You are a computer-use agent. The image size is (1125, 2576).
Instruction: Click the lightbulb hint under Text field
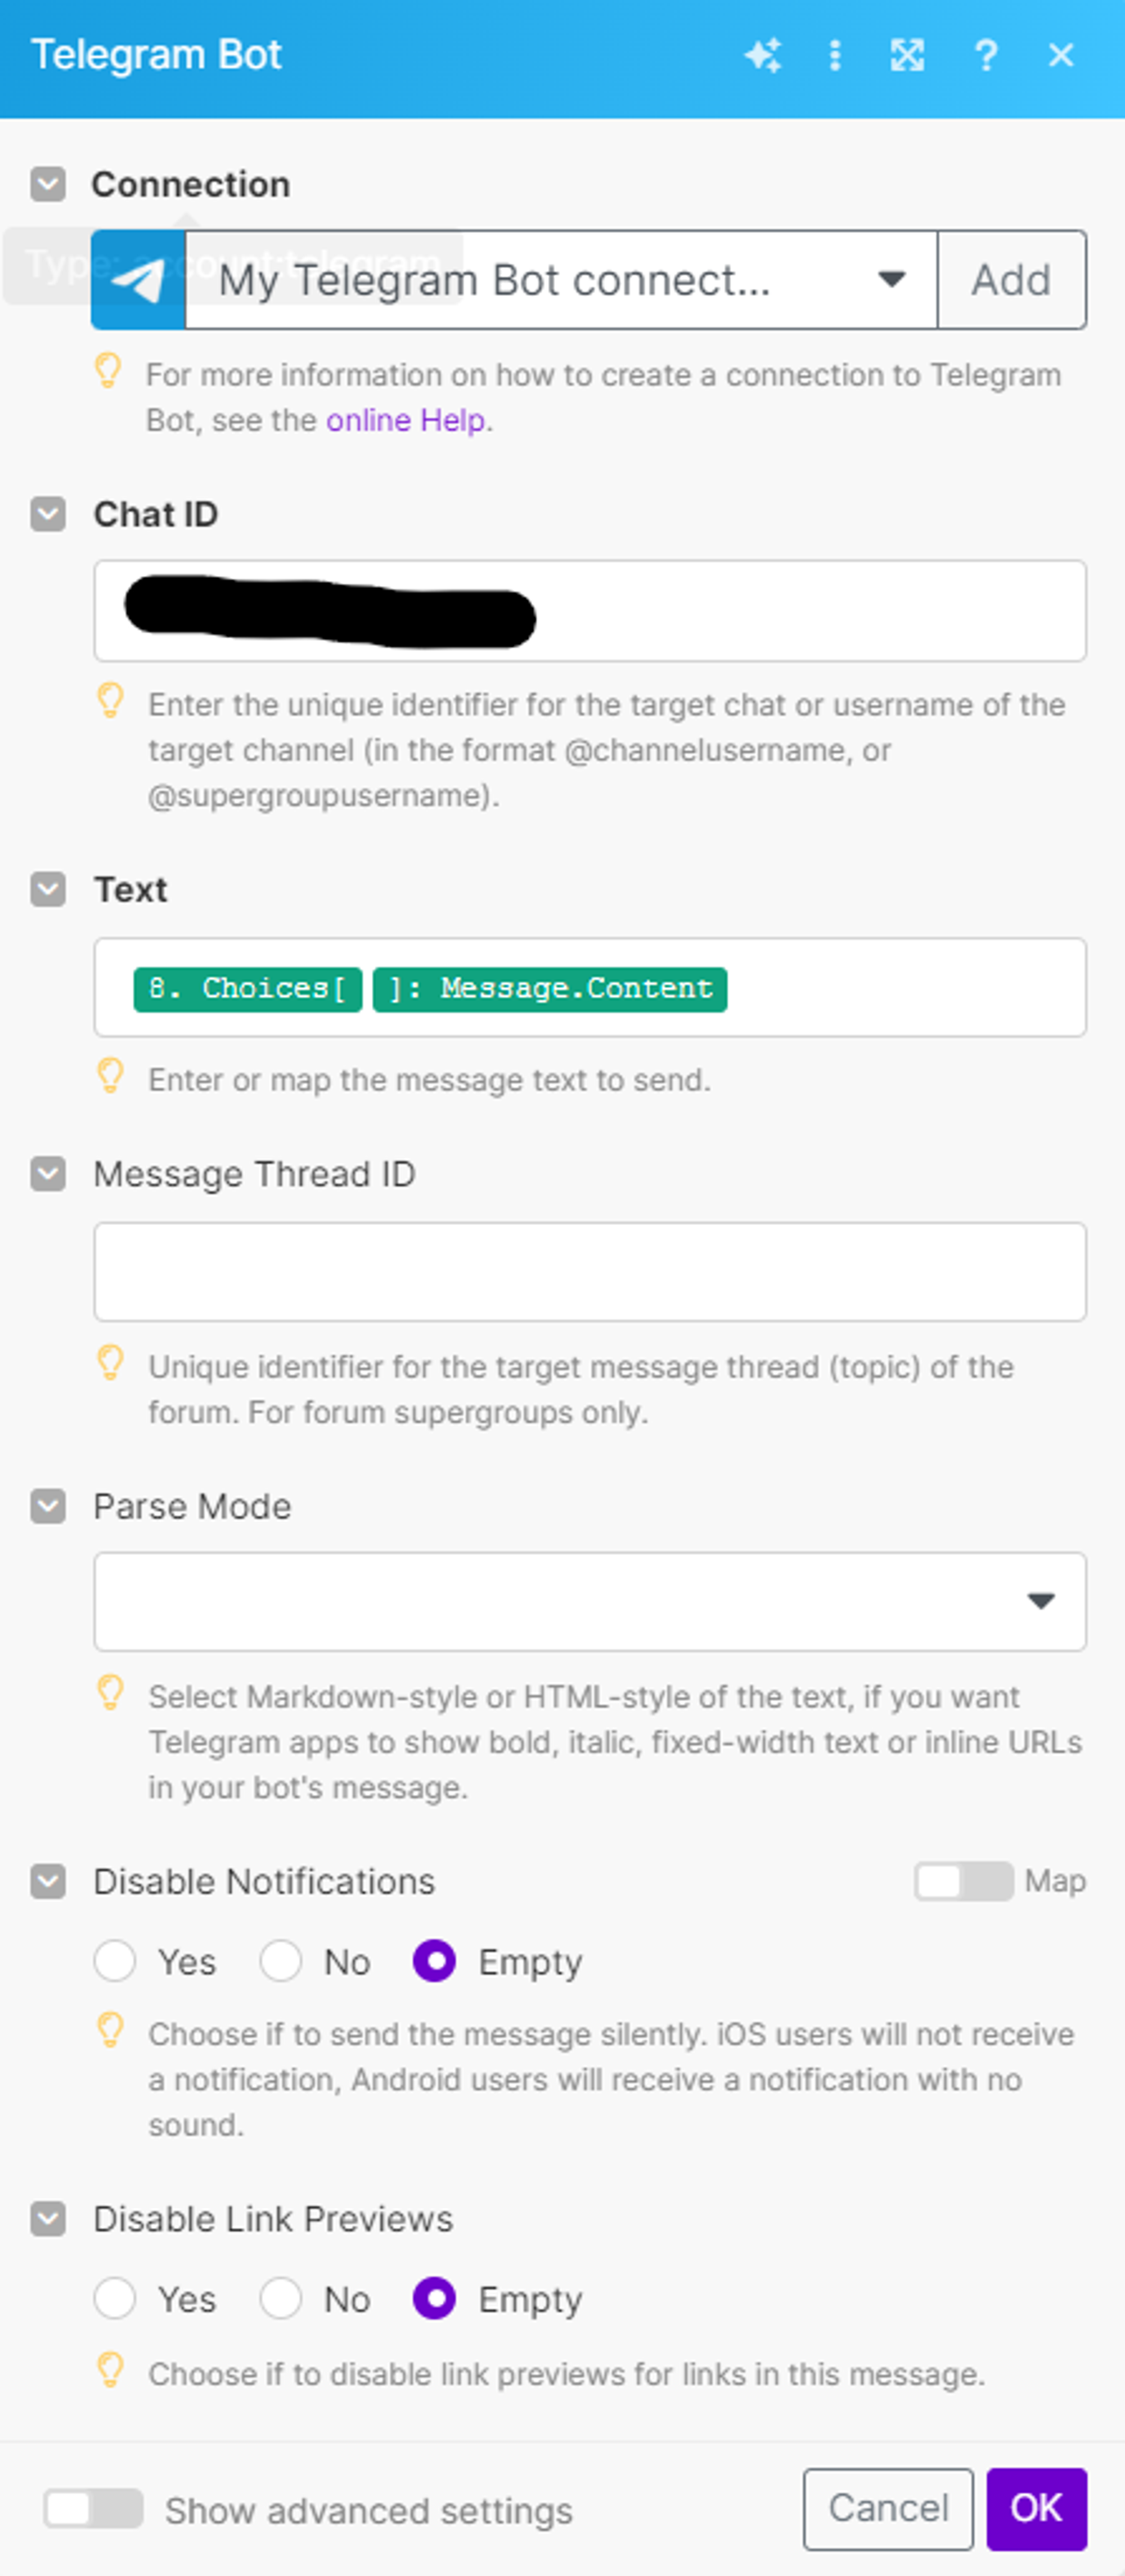coord(110,1076)
